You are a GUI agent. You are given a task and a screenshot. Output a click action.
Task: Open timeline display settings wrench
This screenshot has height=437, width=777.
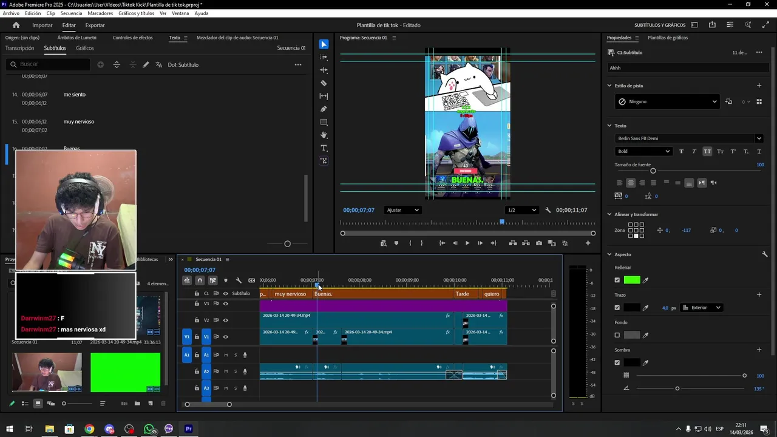pyautogui.click(x=239, y=280)
